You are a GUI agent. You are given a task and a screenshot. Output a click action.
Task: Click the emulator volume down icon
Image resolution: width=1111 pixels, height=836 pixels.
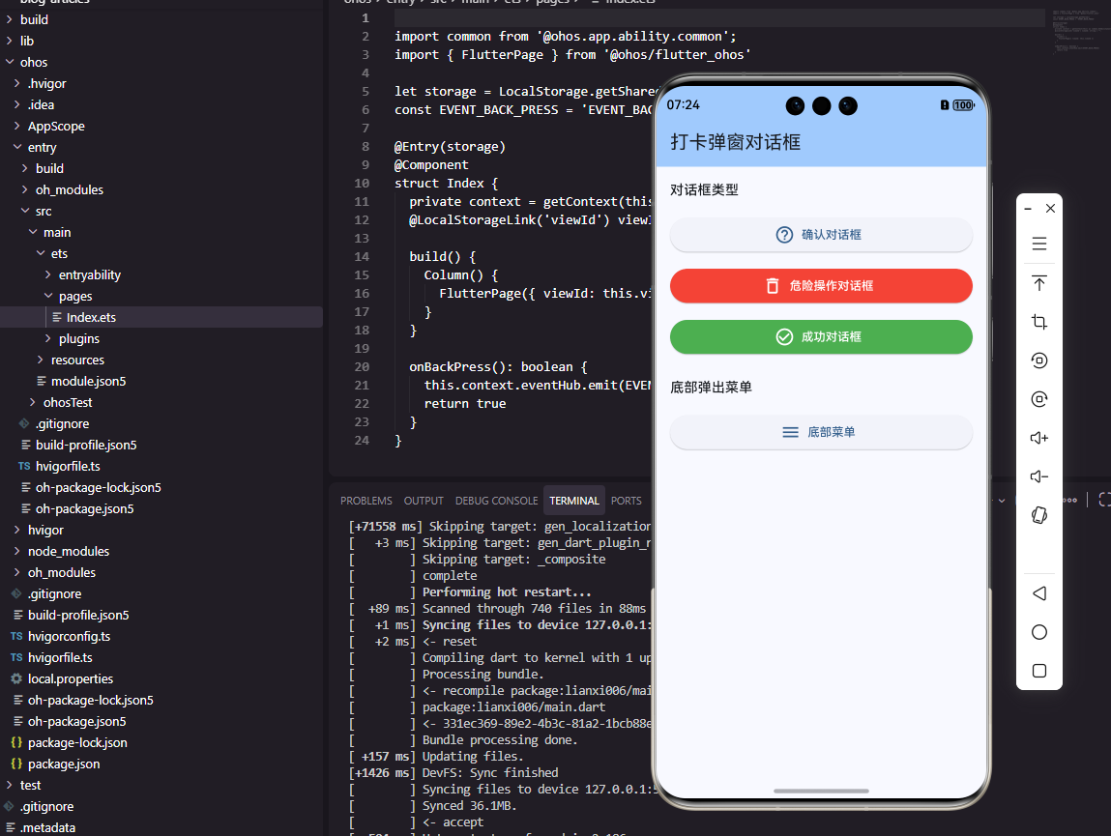point(1038,476)
